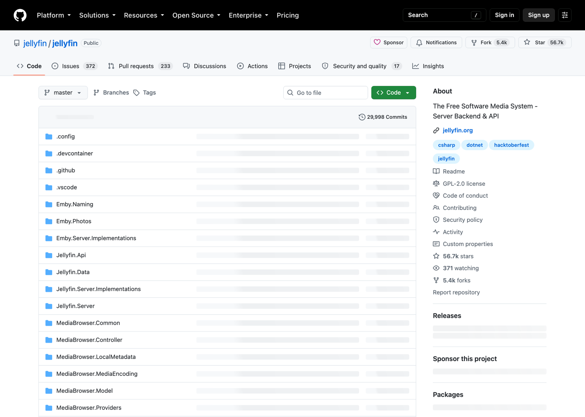
Task: Switch to the Actions tab
Action: [252, 66]
